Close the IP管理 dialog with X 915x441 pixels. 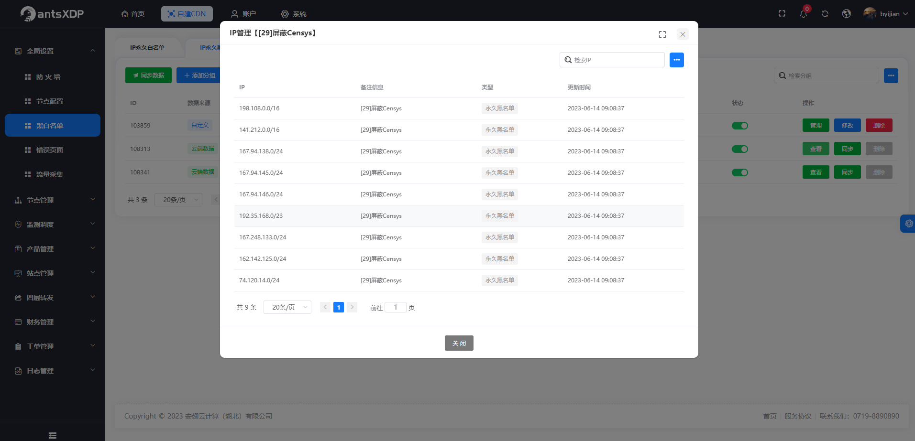coord(683,34)
